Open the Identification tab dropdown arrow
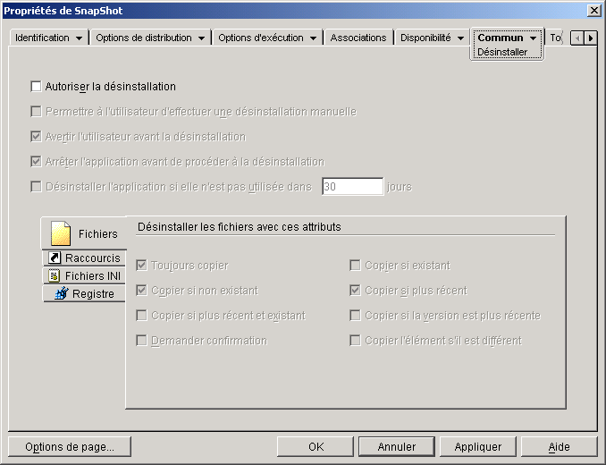606x465 pixels. click(79, 38)
